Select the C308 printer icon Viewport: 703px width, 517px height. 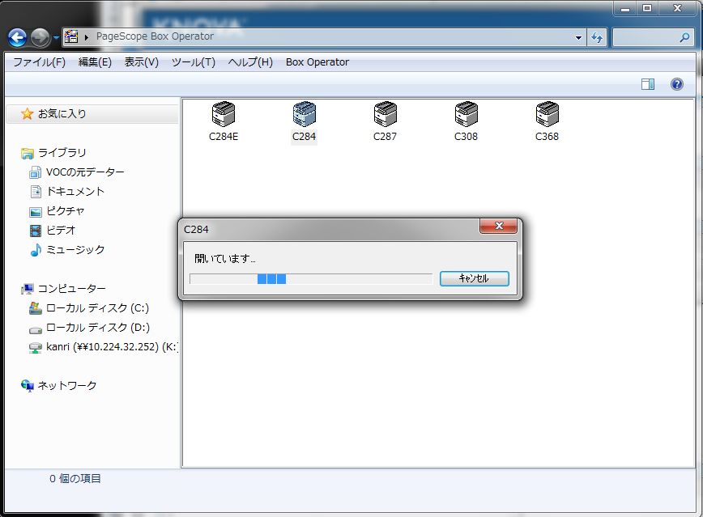point(466,115)
